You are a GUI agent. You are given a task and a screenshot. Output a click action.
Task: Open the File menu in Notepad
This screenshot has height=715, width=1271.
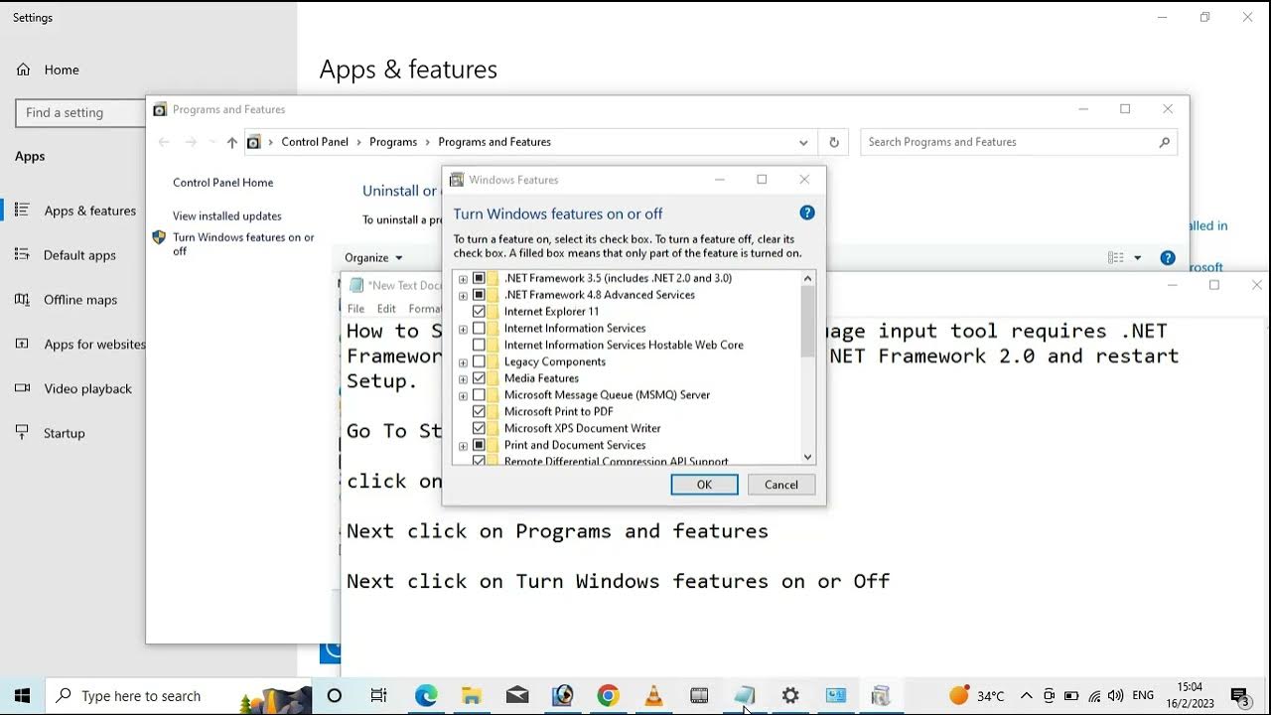[355, 309]
